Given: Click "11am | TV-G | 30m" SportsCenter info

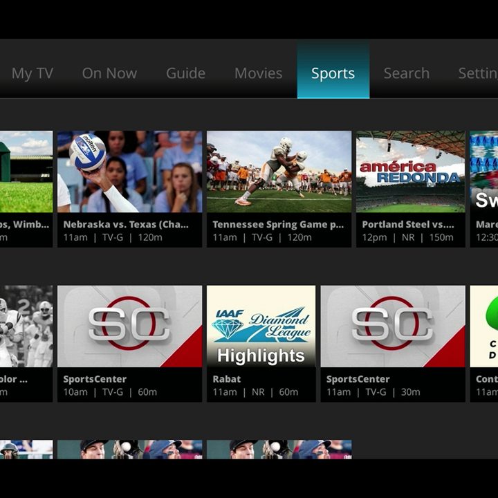Looking at the screenshot, I should [373, 392].
